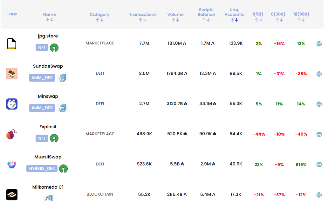Open the MuesliSwap name link
Image resolution: width=328 pixels, height=201 pixels.
[48, 157]
